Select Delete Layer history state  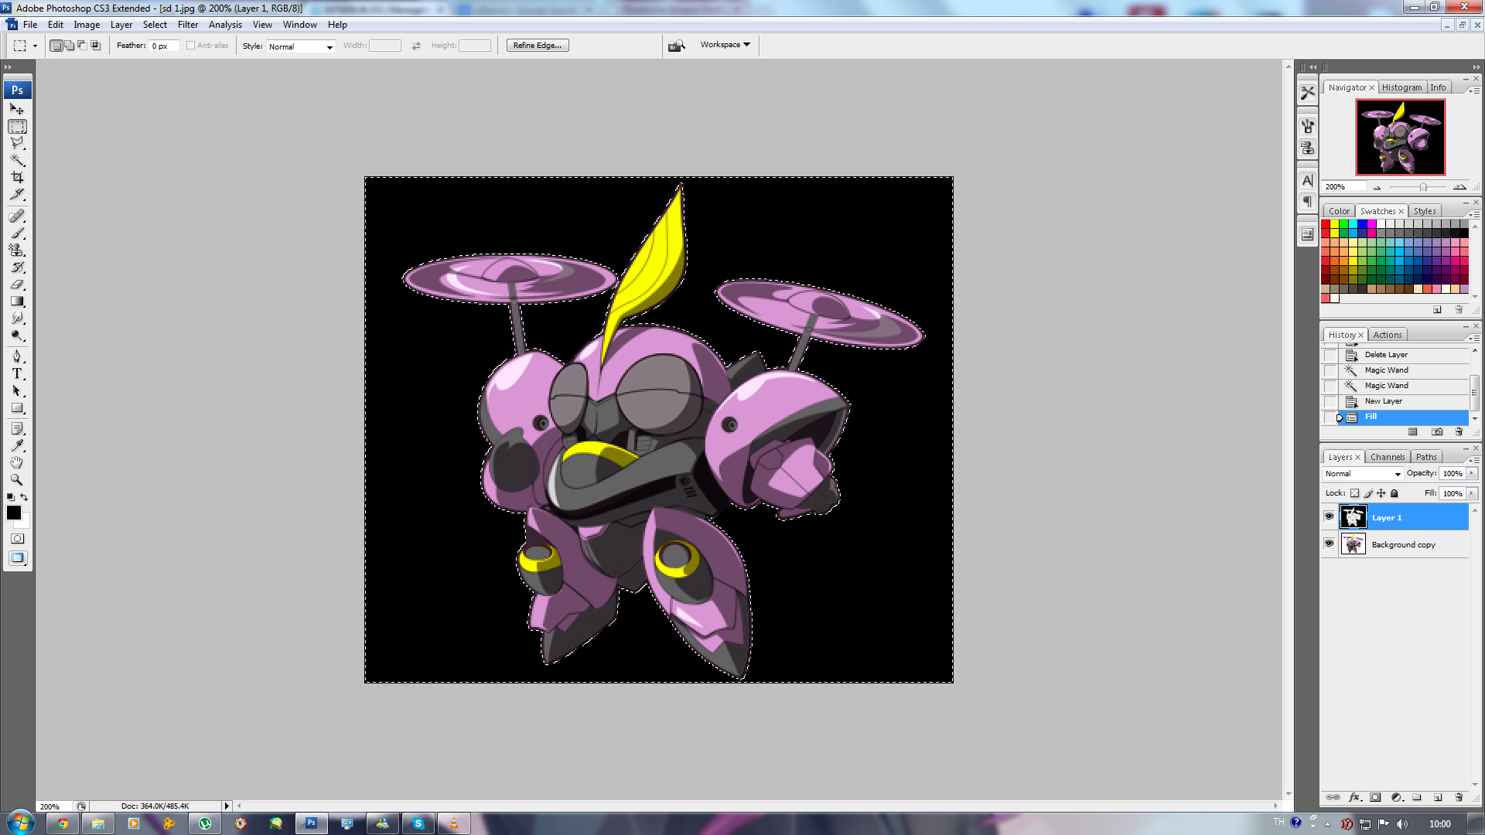pyautogui.click(x=1386, y=355)
